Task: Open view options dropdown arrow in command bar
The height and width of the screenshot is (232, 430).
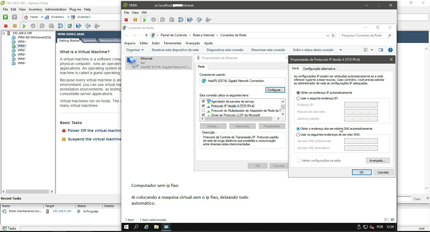Action: click(372, 50)
